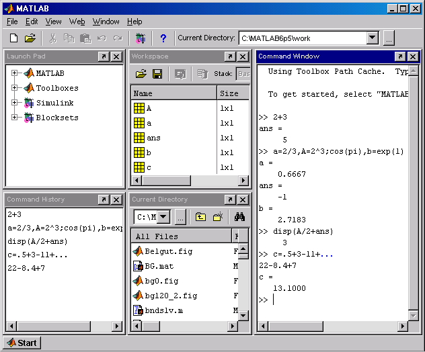This screenshot has width=425, height=352.
Task: Click scroll-down arrow in Current Directory file list
Action: [243, 315]
